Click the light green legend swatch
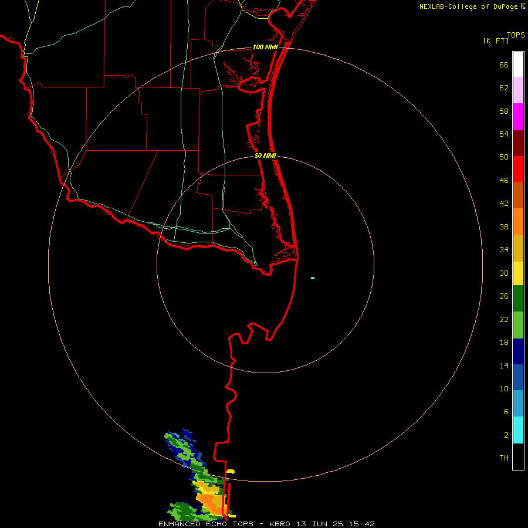The image size is (528, 528). (518, 325)
